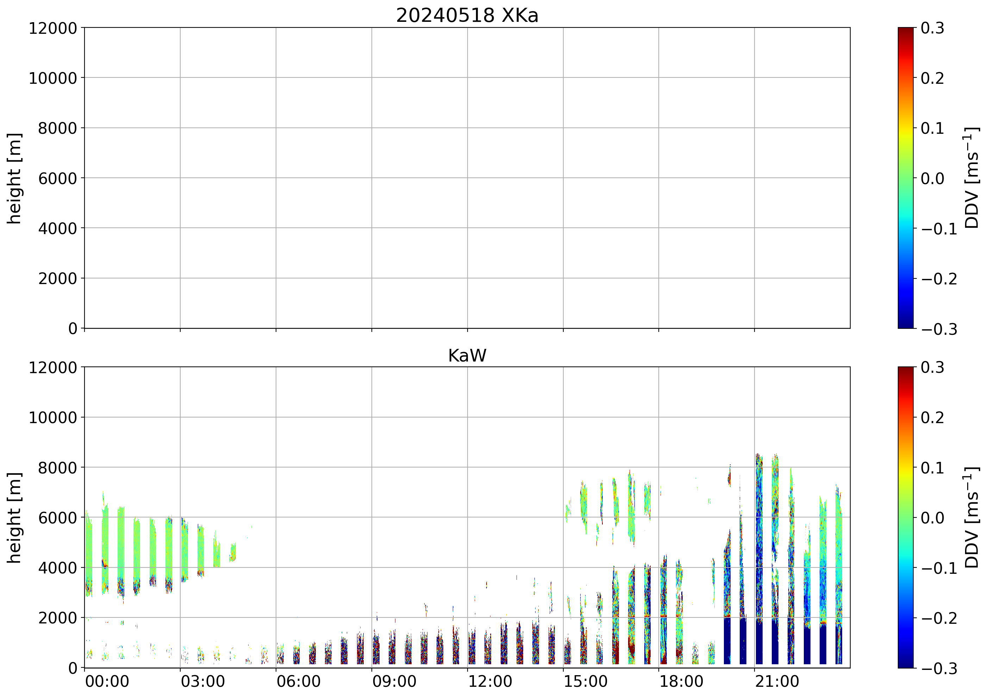The height and width of the screenshot is (697, 989).
Task: Click the top colorbar DDV unit label
Action: click(972, 177)
